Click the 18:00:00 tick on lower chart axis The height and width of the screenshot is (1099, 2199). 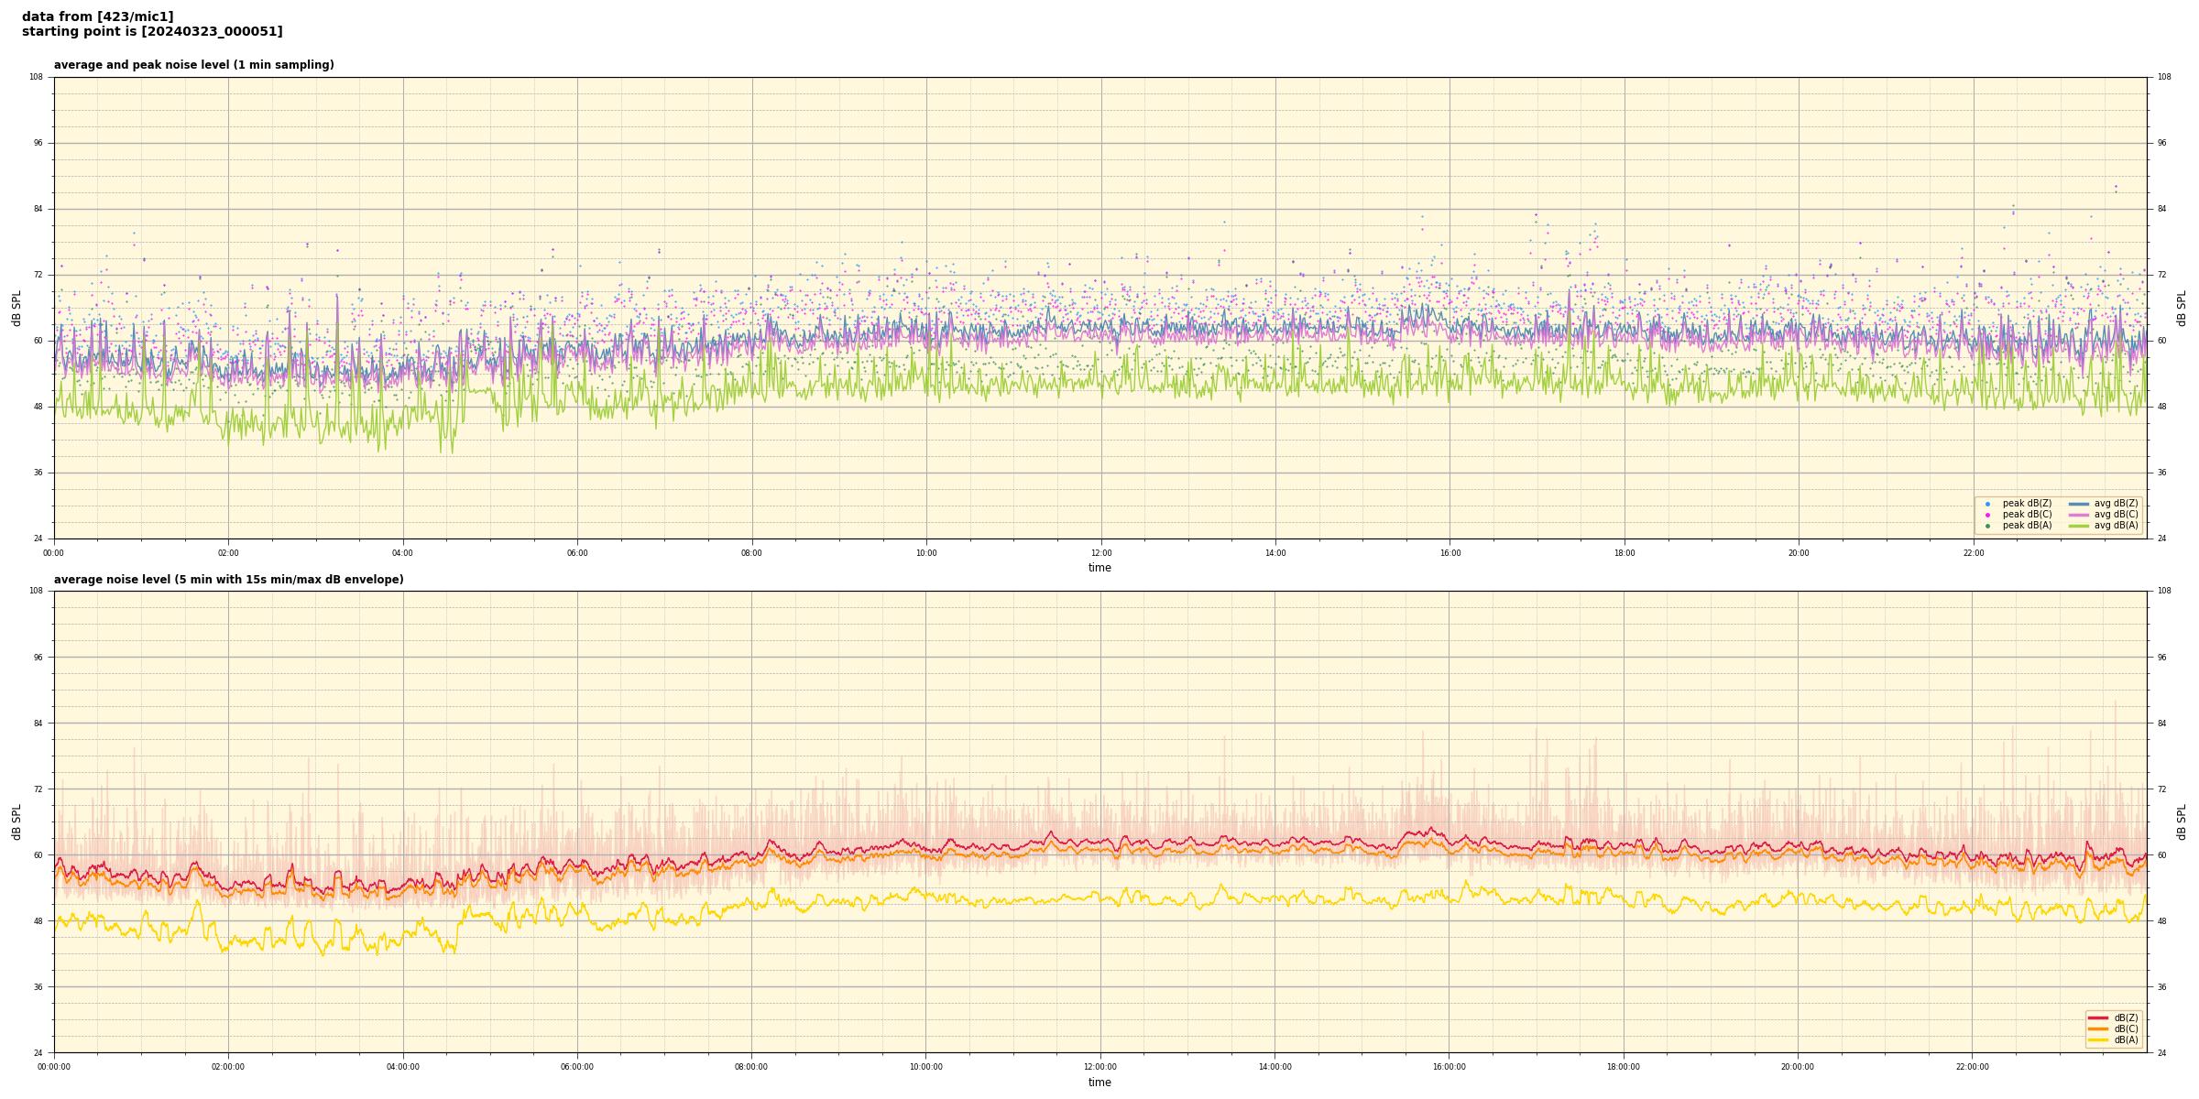point(1624,1067)
